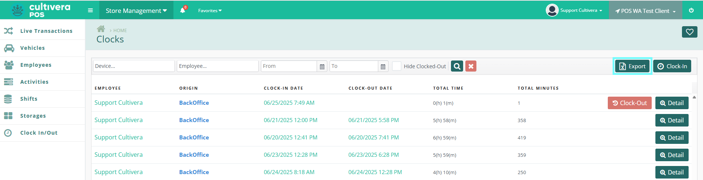Sort by the Employee column header
Screen dimensions: 703x180
point(108,88)
